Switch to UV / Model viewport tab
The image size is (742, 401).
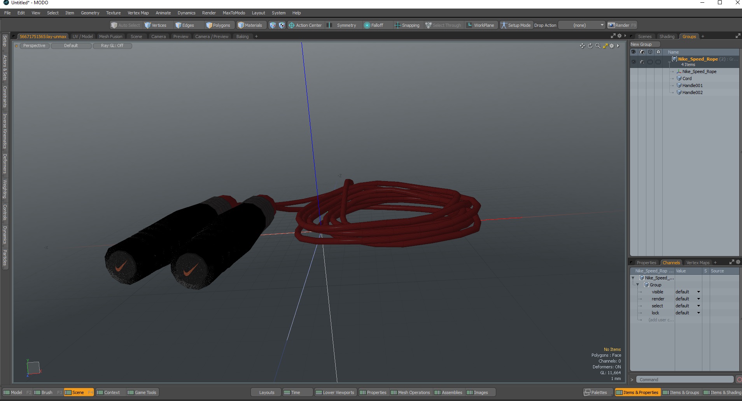pyautogui.click(x=82, y=37)
